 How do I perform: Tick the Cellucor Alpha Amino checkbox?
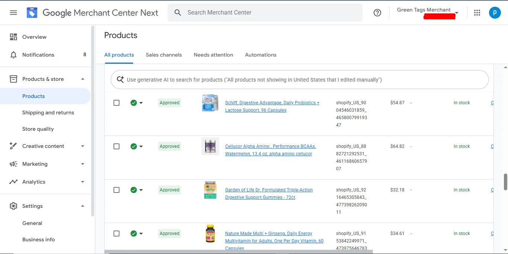[x=116, y=146]
